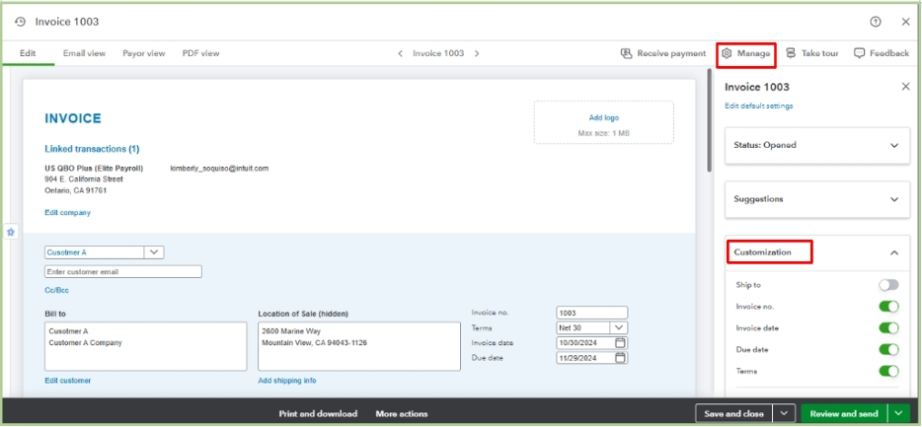Enable the Ship to toggle
Screen dimensions: 922x427
(x=888, y=285)
